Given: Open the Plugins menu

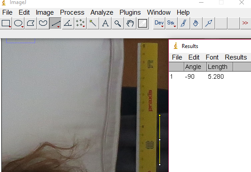Looking at the screenshot, I should click(130, 12).
